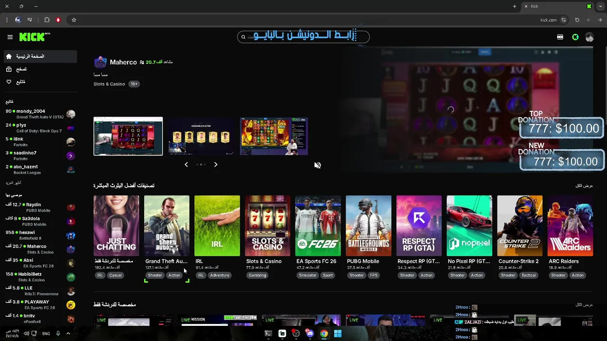Click the Gambling tag under Slots & Casino
This screenshot has width=607, height=341.
(258, 275)
